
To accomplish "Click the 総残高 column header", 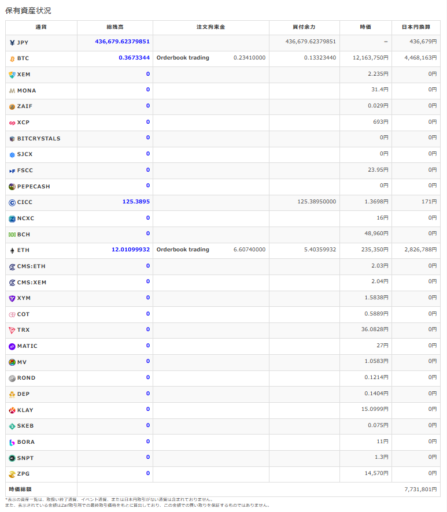I will (115, 27).
